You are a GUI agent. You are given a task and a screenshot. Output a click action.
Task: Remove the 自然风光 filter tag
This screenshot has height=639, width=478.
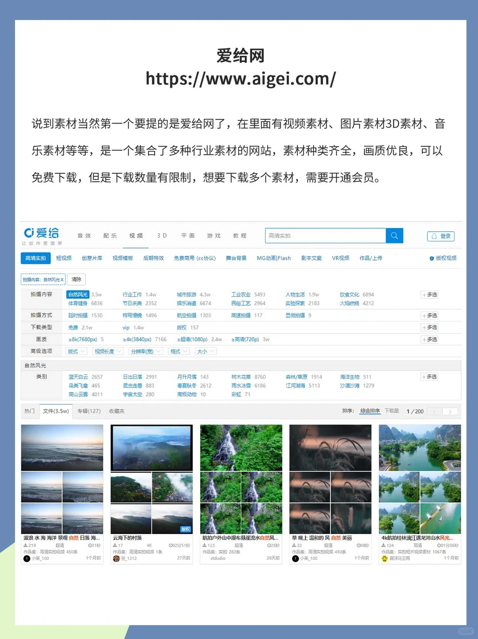62,279
